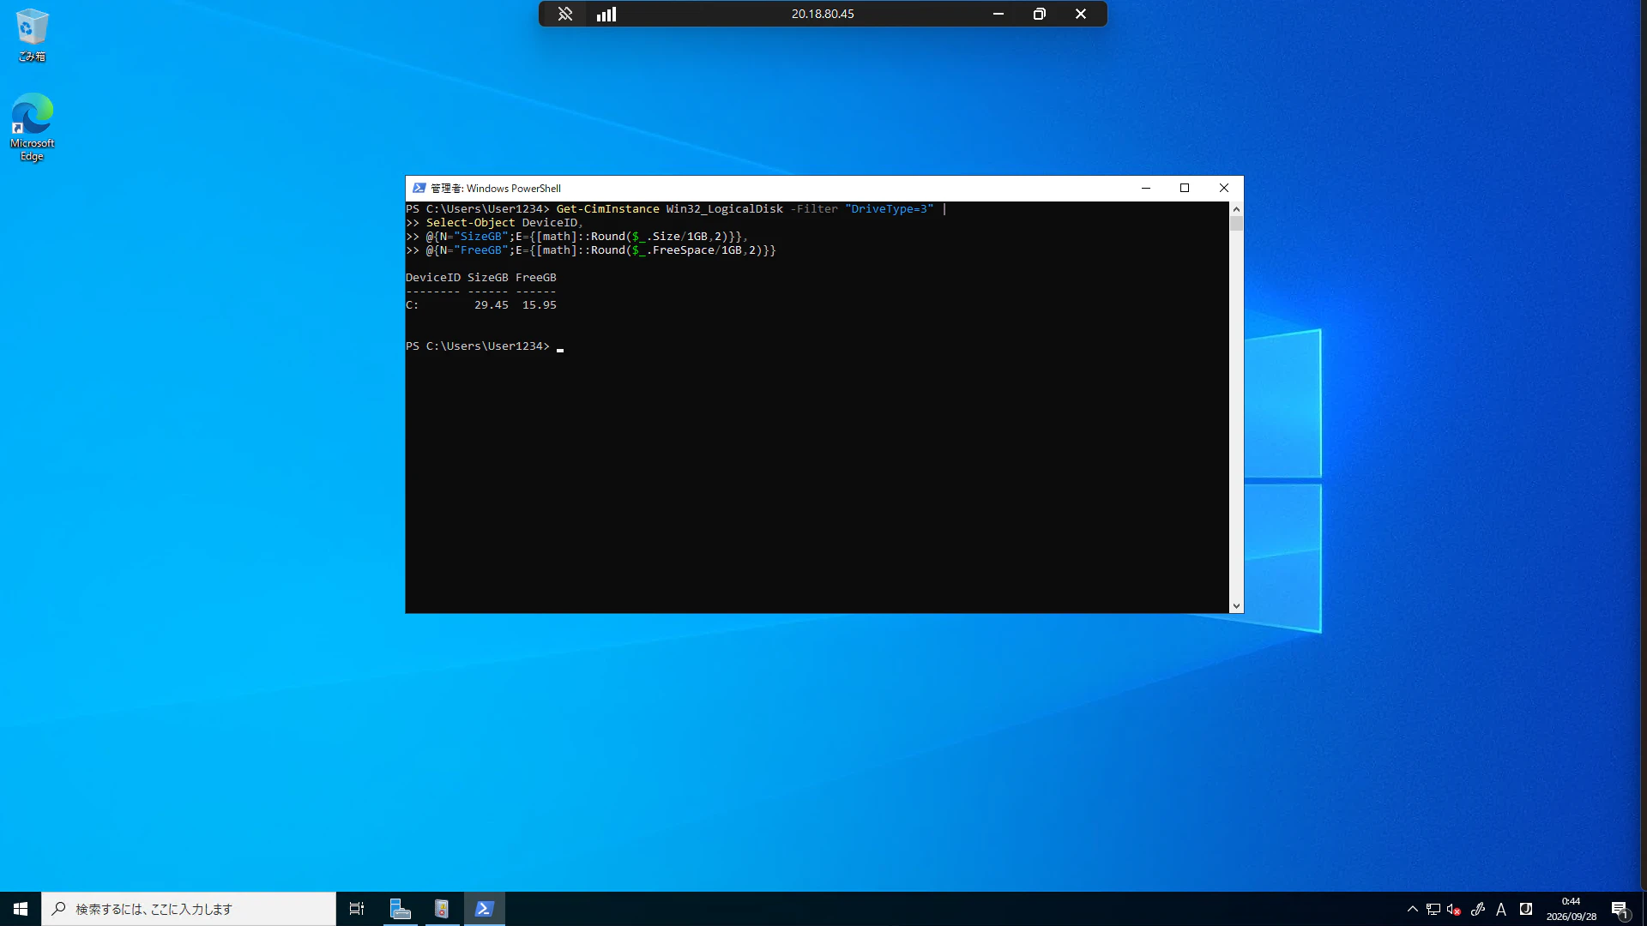
Task: Click the PowerShell window title icon
Action: pos(419,188)
